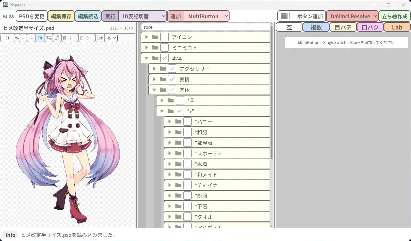This screenshot has width=411, height=241.
Task: Click the 立ち絵作成 button
Action: coord(395,16)
